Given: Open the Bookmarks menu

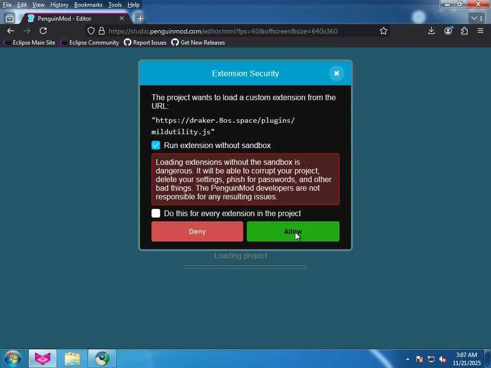Looking at the screenshot, I should point(88,5).
